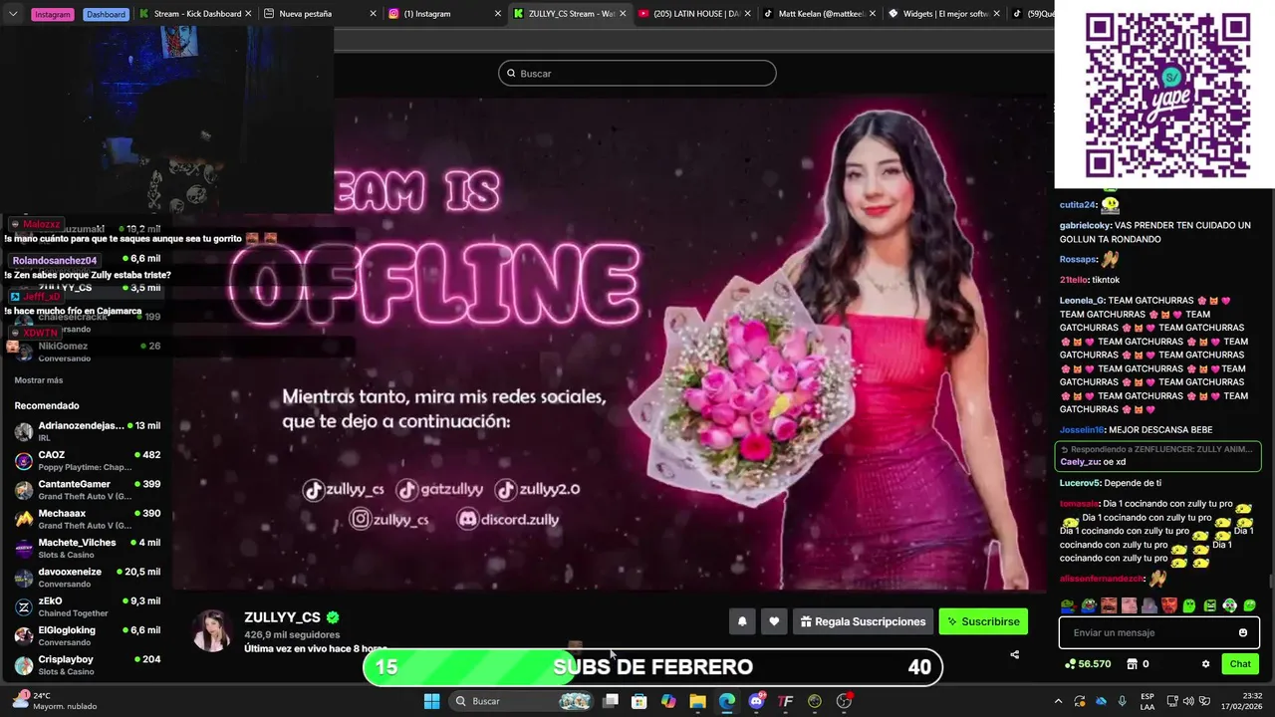The width and height of the screenshot is (1275, 717).
Task: Click Regala Suscripciones button
Action: (x=863, y=621)
